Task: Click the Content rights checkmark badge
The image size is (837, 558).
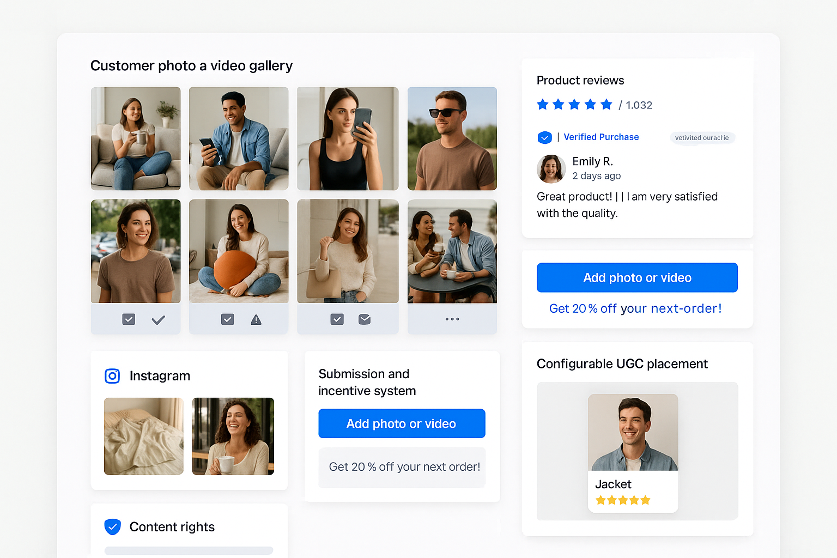Action: click(112, 526)
